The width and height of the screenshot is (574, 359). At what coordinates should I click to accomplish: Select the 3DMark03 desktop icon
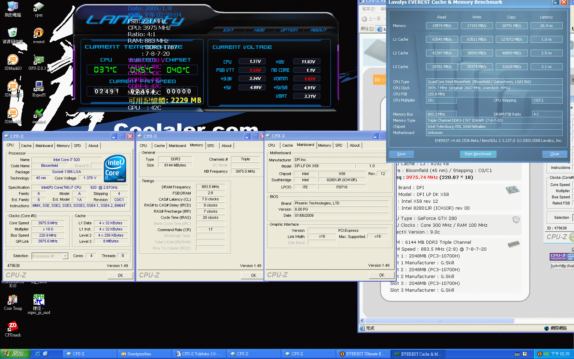pyautogui.click(x=13, y=62)
